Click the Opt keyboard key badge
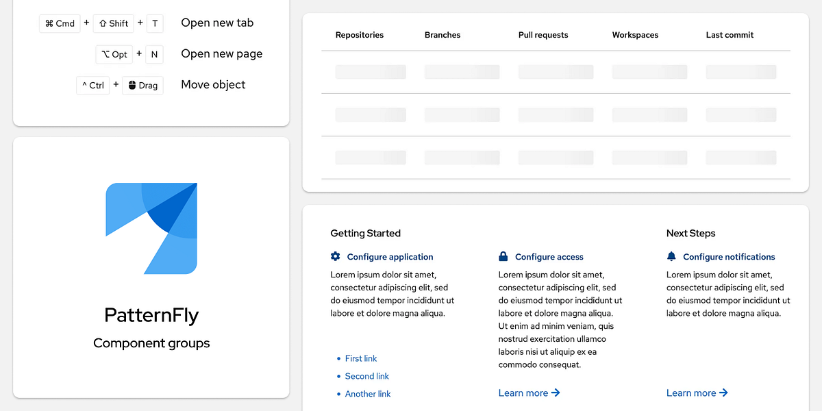 click(114, 53)
